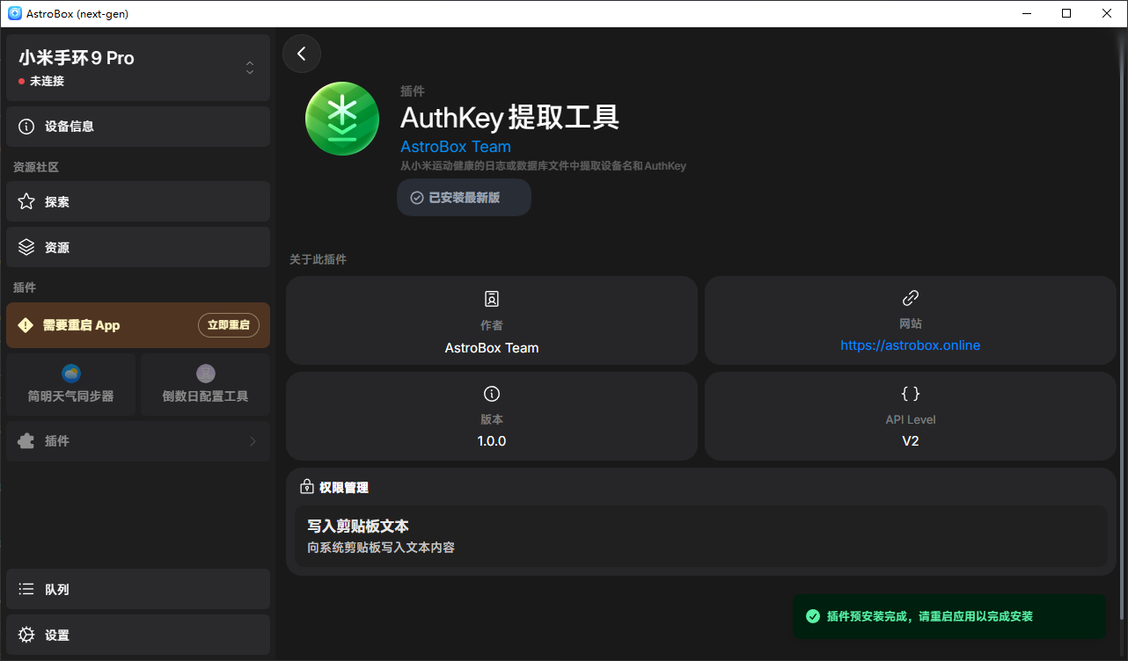
Task: Click the 作者 AstroBox Team info card
Action: click(492, 321)
